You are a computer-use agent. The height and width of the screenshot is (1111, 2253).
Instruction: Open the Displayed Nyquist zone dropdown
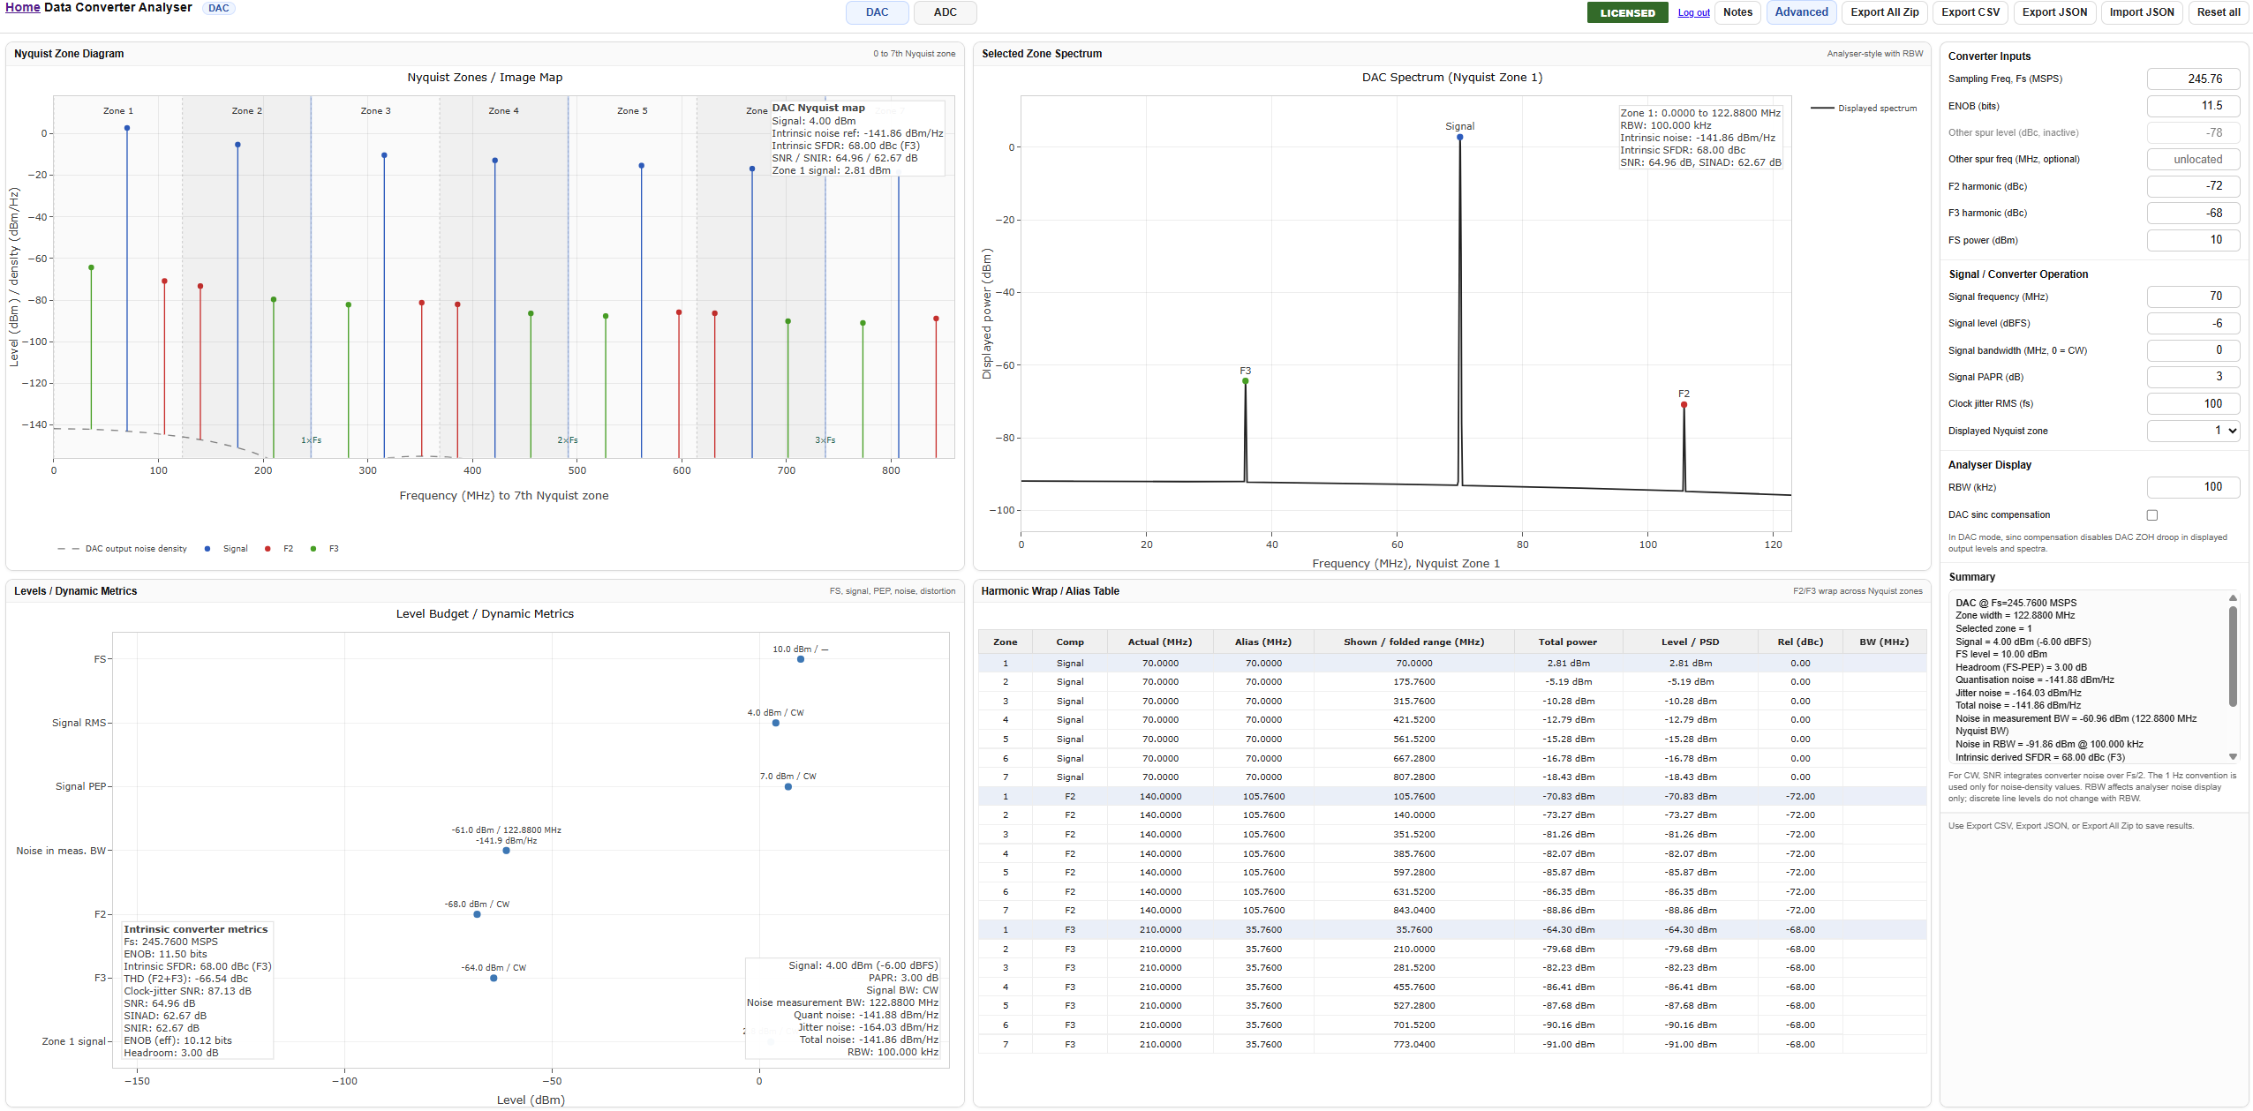(x=2193, y=431)
